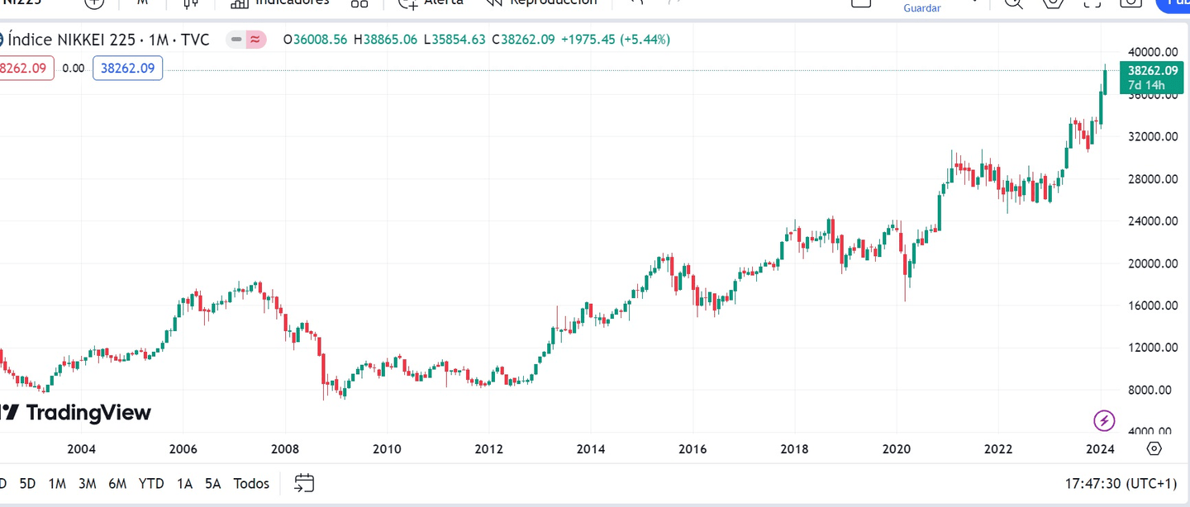Toggle the compare symbol visibility

coord(254,39)
